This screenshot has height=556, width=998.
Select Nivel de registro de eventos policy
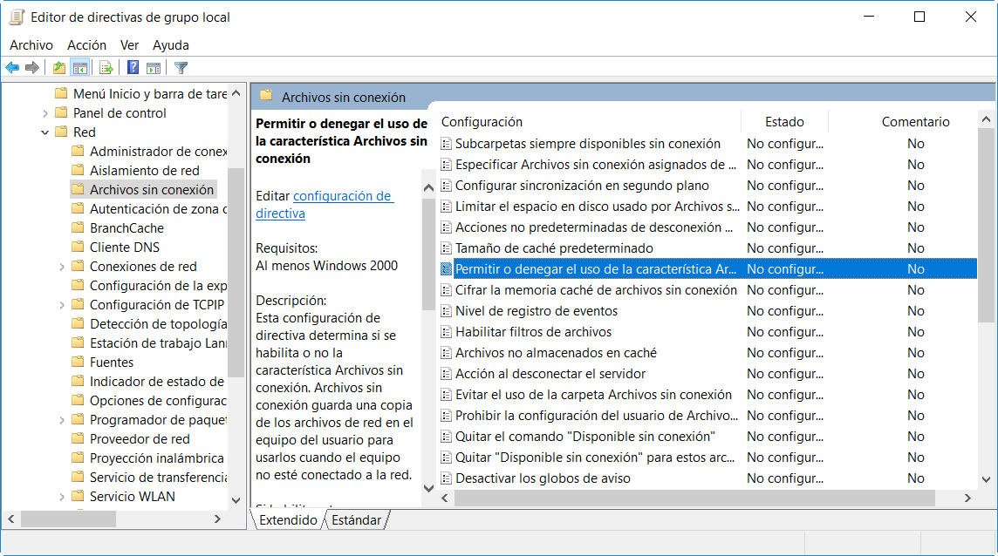click(536, 311)
